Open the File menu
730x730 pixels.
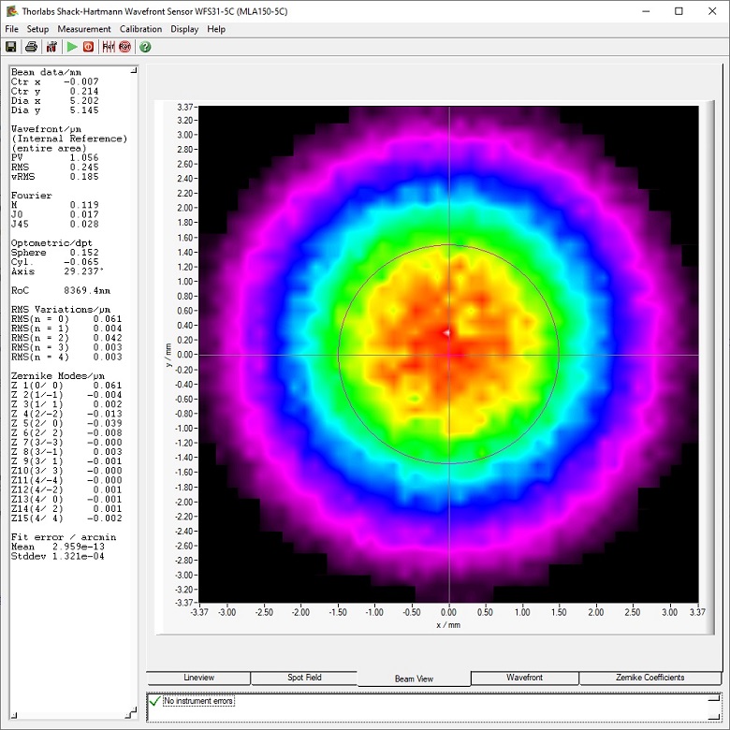[x=11, y=29]
